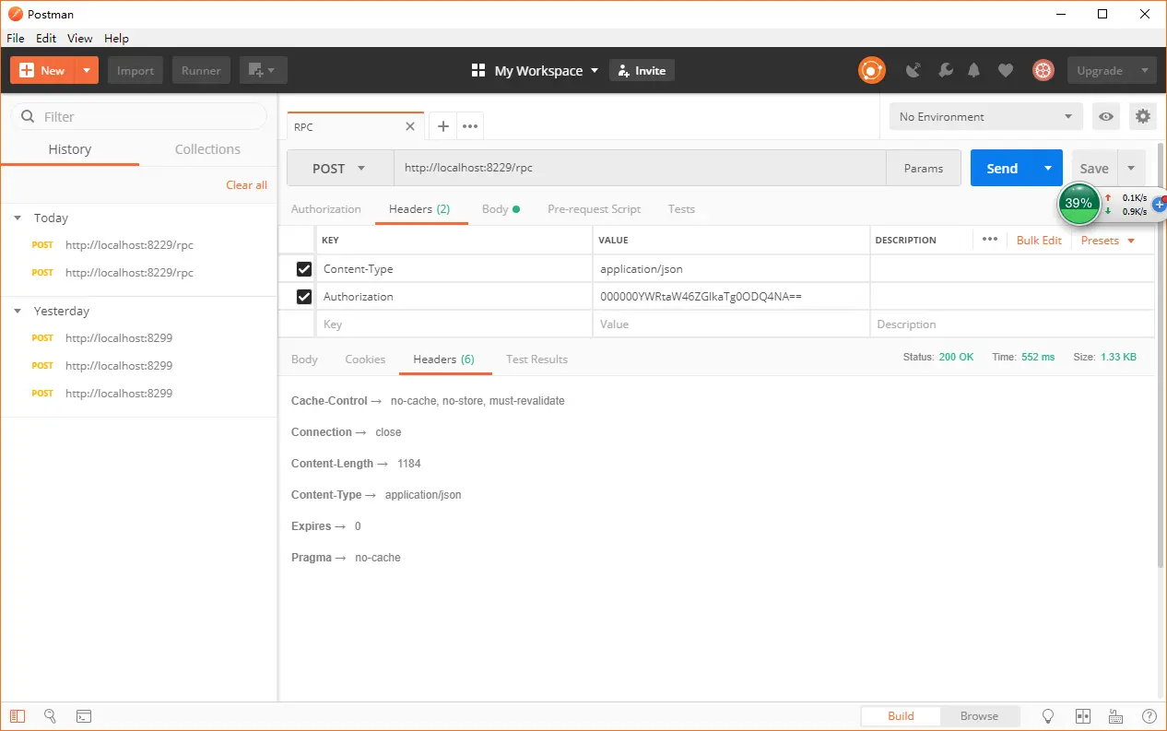Open the Presets dropdown

coord(1108,240)
